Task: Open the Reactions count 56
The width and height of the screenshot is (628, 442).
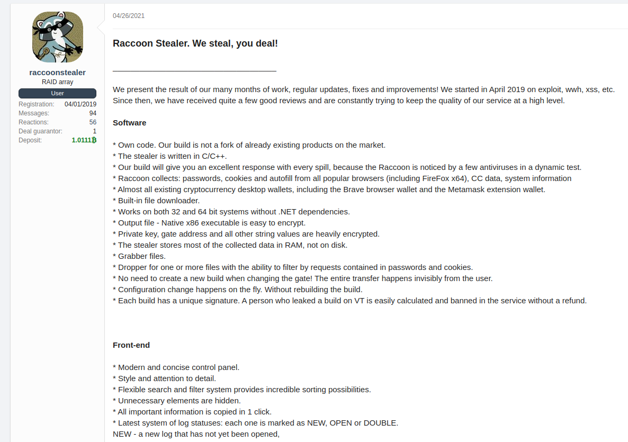Action: click(x=93, y=122)
